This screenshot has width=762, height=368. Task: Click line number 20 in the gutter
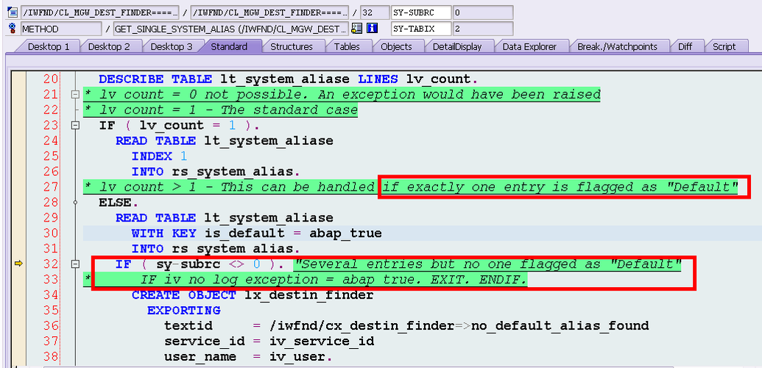pos(50,79)
